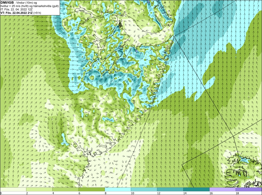Choose the 14–16 m/s dark teal swatch

[x=196, y=189]
